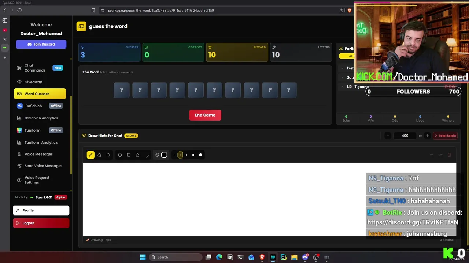
Task: Click the Profile button
Action: click(x=41, y=210)
